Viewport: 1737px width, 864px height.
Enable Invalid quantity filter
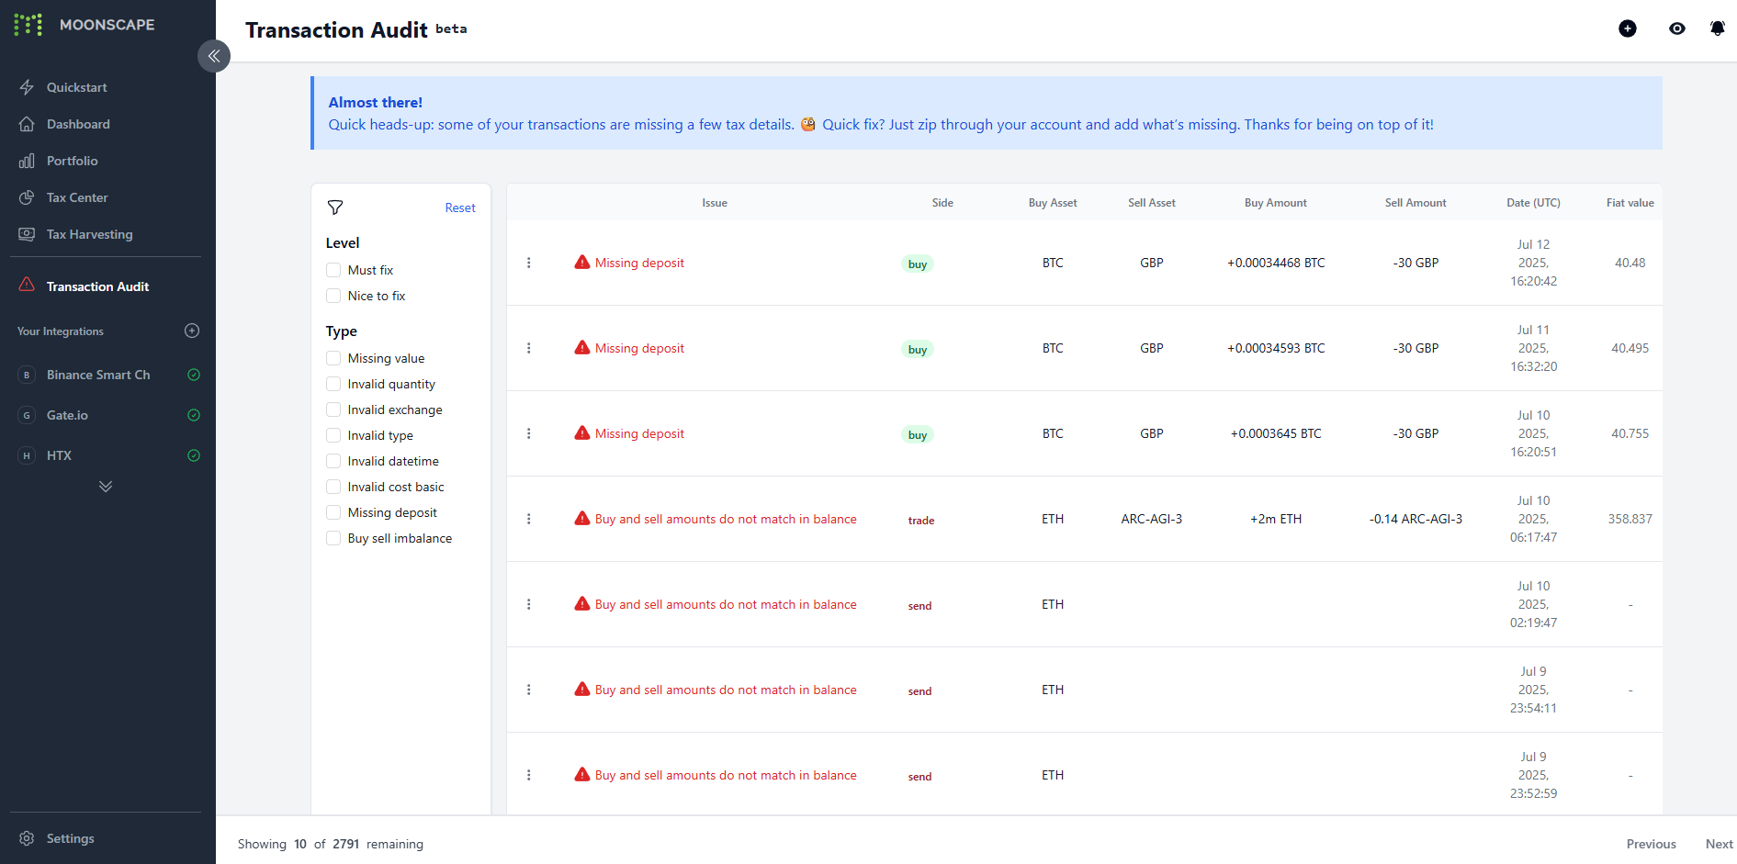point(333,384)
